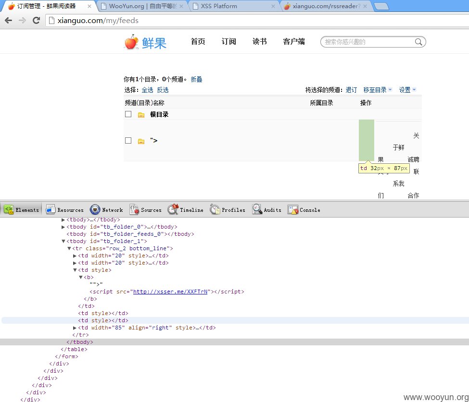Select the tbody id tb_folder_feeds_0 line
This screenshot has width=469, height=402.
(x=130, y=234)
